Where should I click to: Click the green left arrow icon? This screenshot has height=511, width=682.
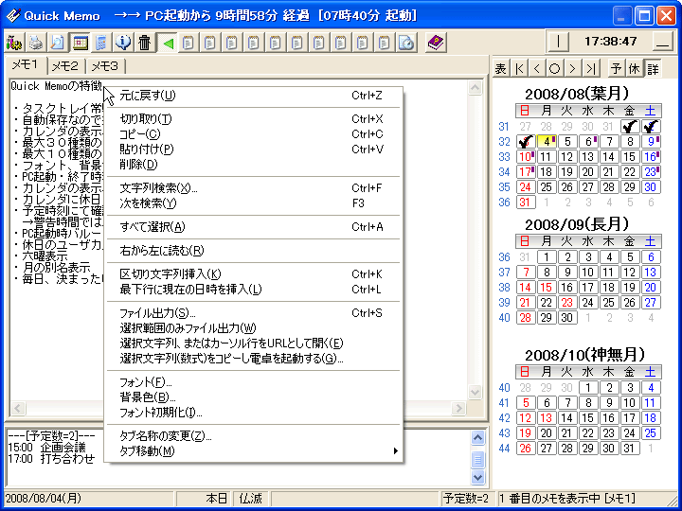168,43
